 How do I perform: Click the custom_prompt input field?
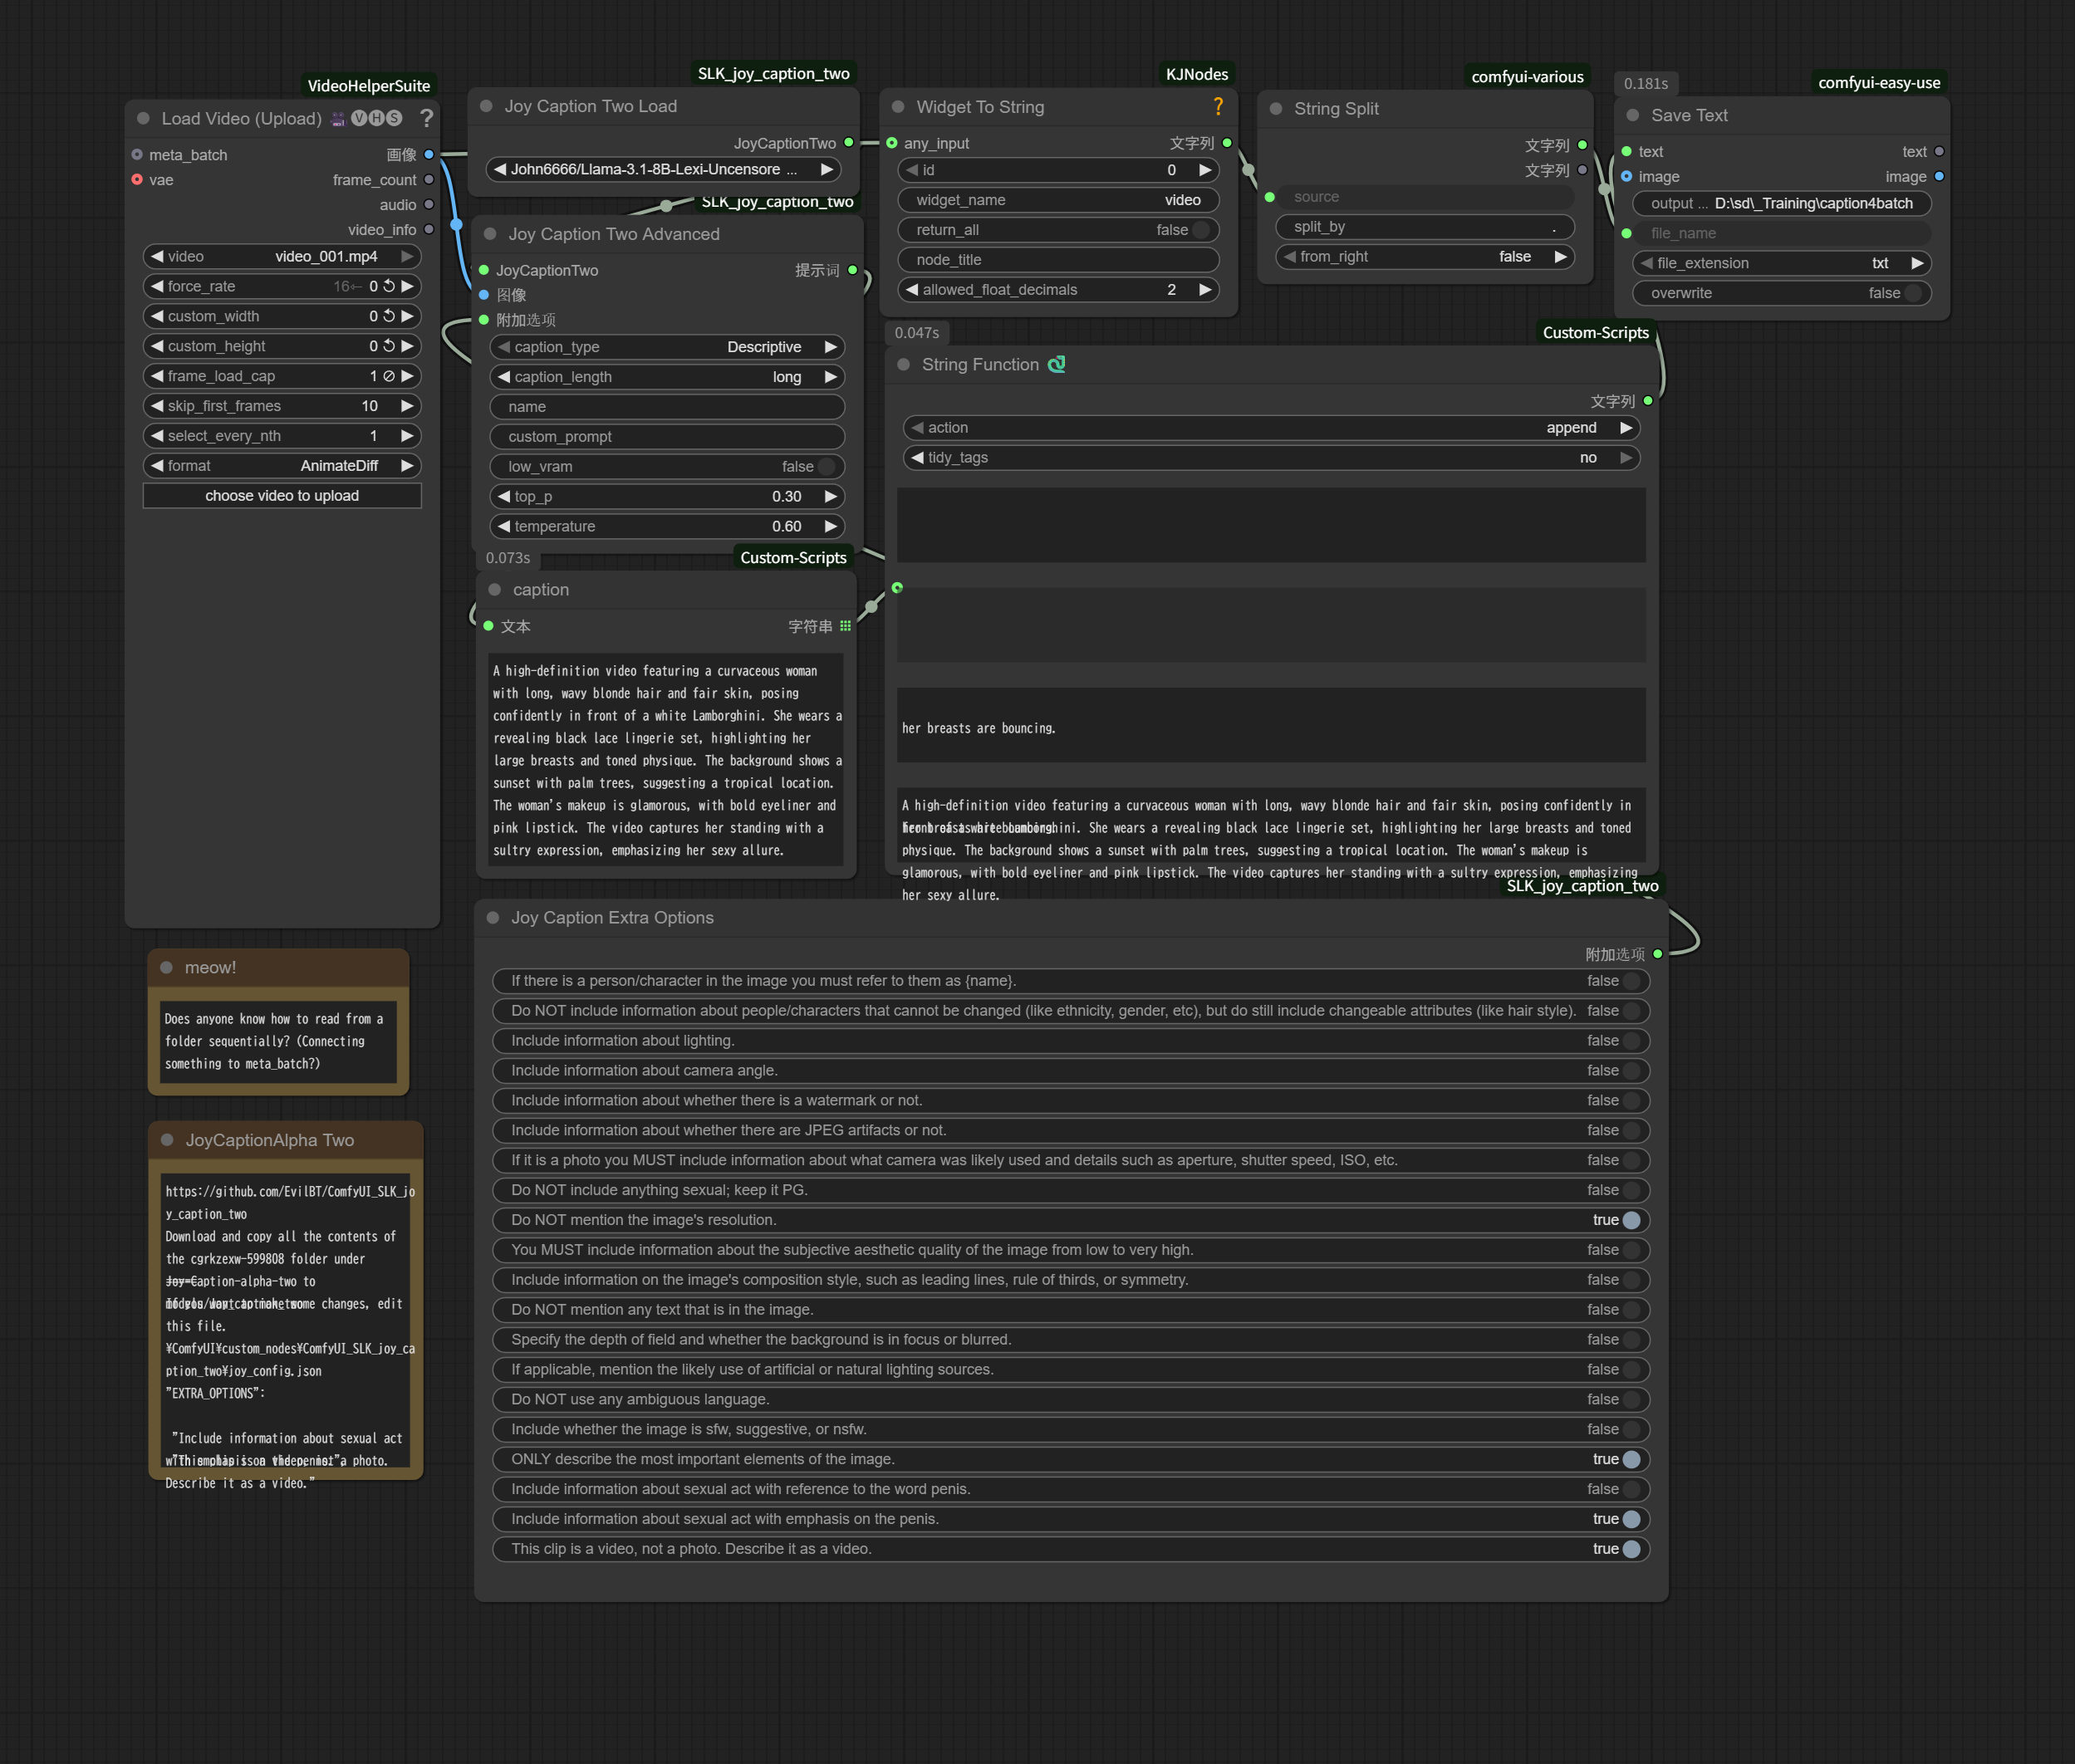point(667,437)
